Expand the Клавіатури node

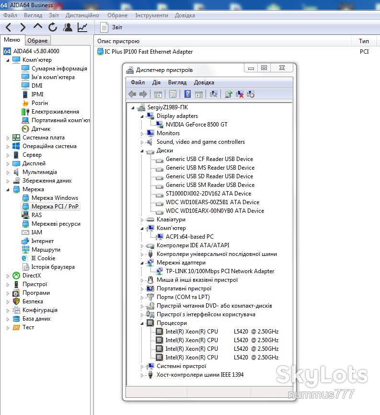[142, 220]
